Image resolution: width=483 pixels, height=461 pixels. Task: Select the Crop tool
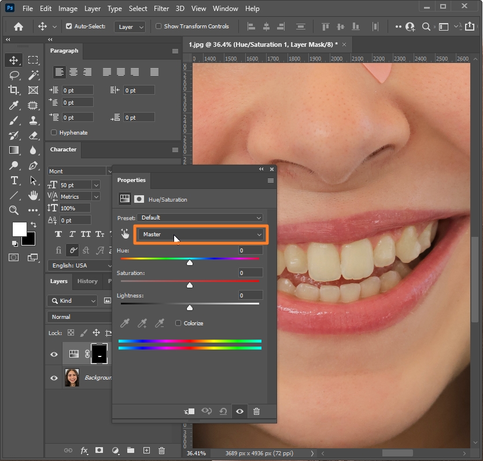click(x=14, y=90)
